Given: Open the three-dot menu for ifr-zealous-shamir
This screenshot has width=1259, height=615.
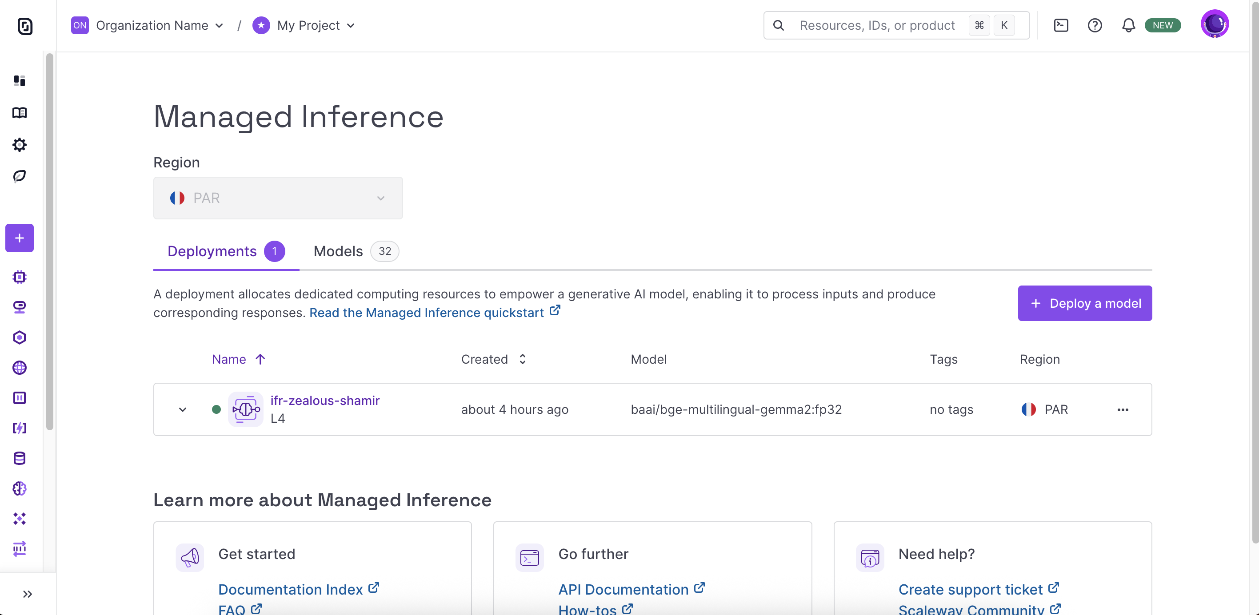Looking at the screenshot, I should 1123,409.
